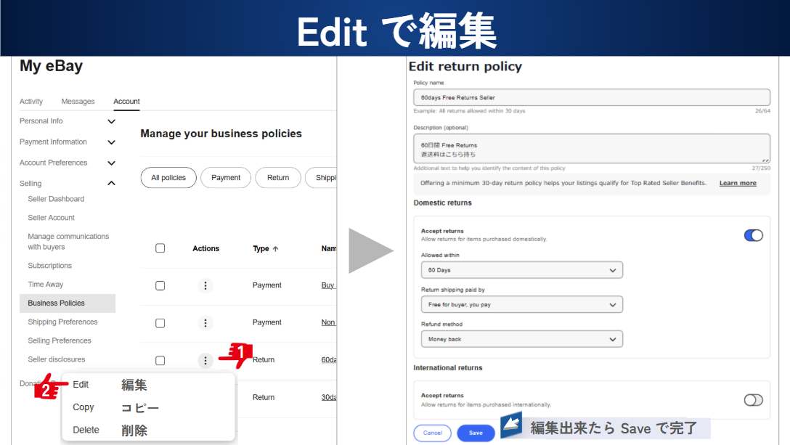Enable International Accept returns switch
Image resolution: width=790 pixels, height=445 pixels.
(753, 400)
